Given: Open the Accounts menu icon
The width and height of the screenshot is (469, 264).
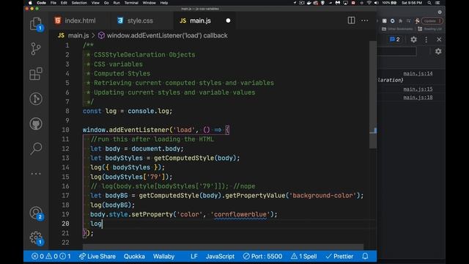Looking at the screenshot, I should coord(36,213).
